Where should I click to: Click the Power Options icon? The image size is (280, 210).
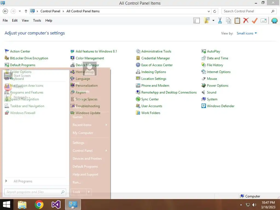click(x=203, y=86)
